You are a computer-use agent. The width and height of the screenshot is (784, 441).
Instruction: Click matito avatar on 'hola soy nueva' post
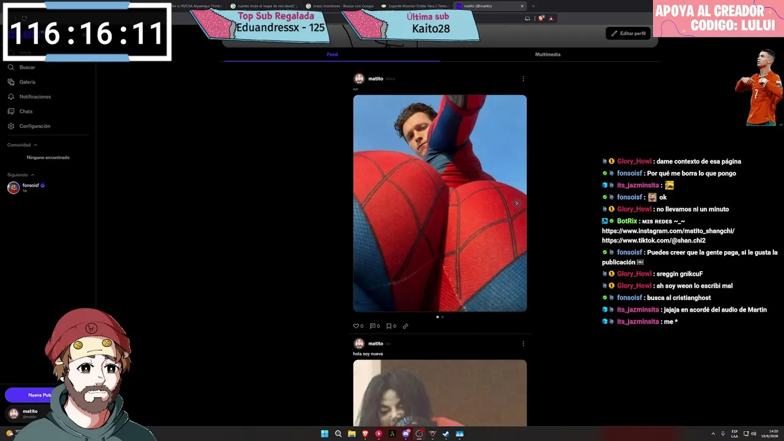click(x=359, y=344)
